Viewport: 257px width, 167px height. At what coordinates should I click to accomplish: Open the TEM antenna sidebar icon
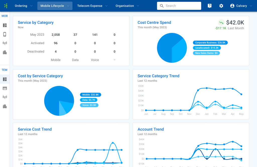(5, 97)
